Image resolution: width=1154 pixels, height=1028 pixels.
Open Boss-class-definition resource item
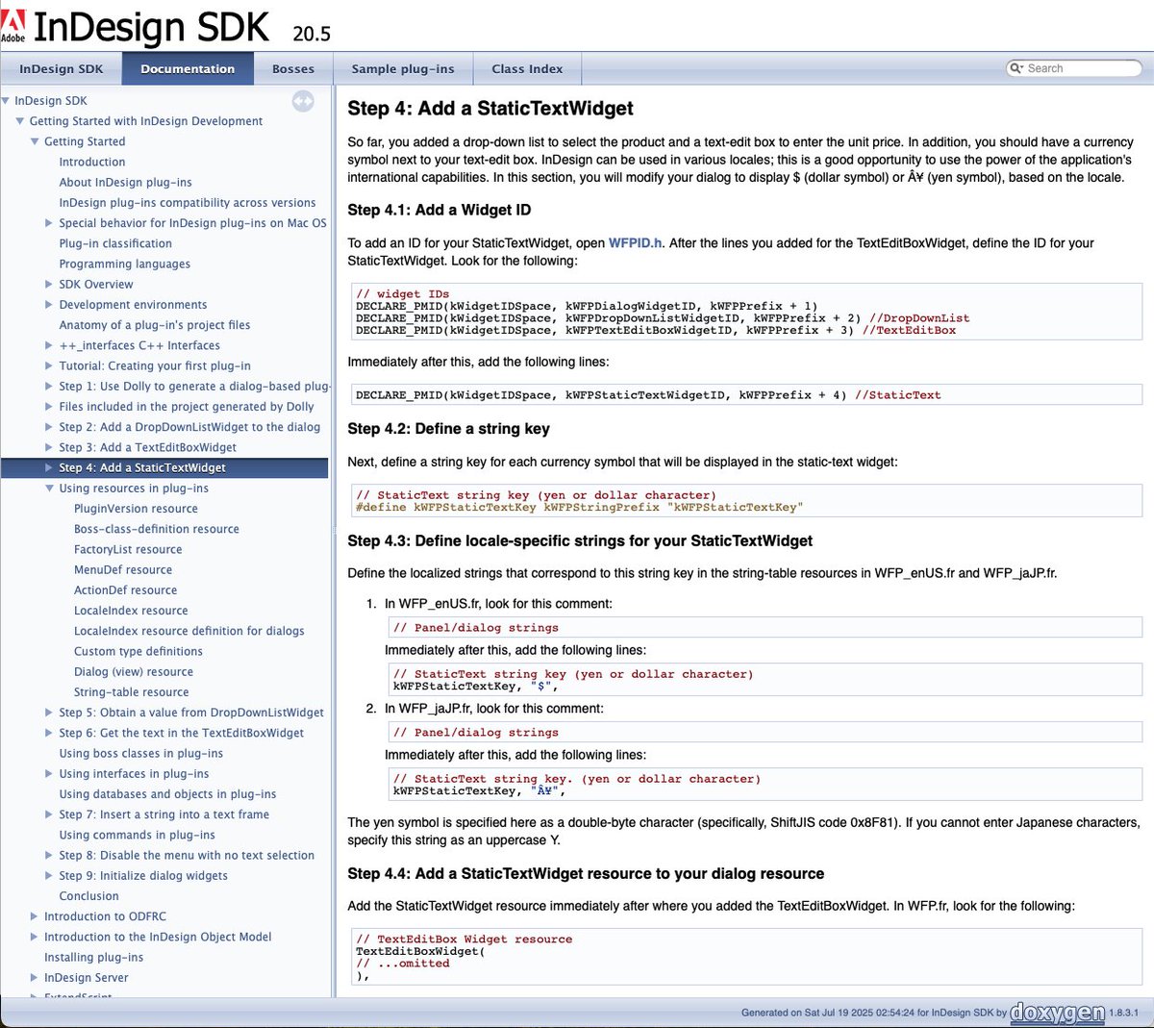click(157, 529)
